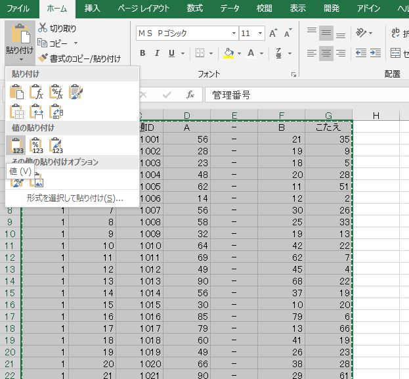Image resolution: width=409 pixels, height=379 pixels.
Task: Toggle Underline formatting
Action: coord(171,53)
